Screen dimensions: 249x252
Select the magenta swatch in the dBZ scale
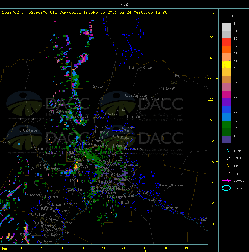point(226,95)
